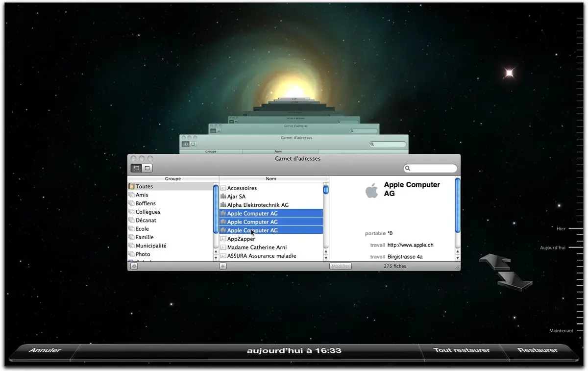Click the front window's resize grip corner

[457, 267]
